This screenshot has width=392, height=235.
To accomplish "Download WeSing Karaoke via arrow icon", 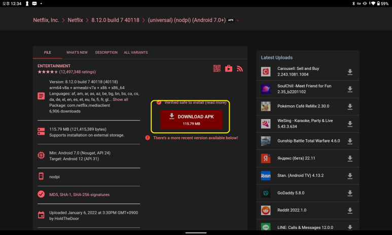I will coord(350,124).
